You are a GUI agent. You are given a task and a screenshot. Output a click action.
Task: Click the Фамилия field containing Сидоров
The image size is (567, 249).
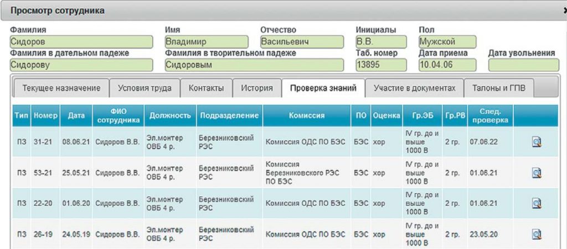pos(81,42)
